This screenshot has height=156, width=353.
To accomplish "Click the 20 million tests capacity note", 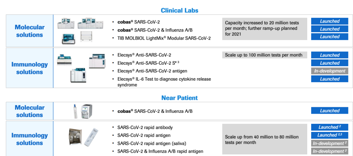I will coord(264,29).
